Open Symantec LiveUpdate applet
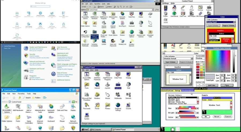Viewport: 241px width, 132px height. (x=95, y=41)
